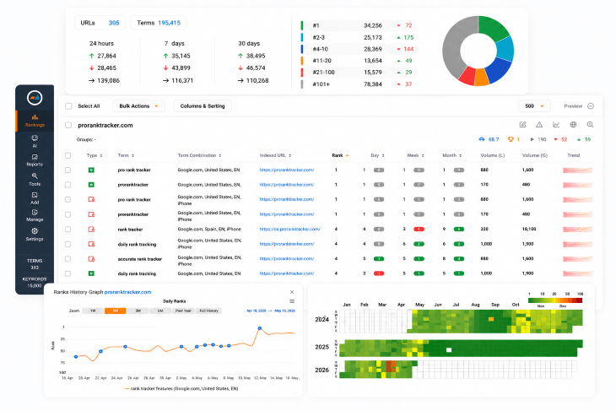The width and height of the screenshot is (616, 411).
Task: Click the Preview label
Action: (x=573, y=106)
